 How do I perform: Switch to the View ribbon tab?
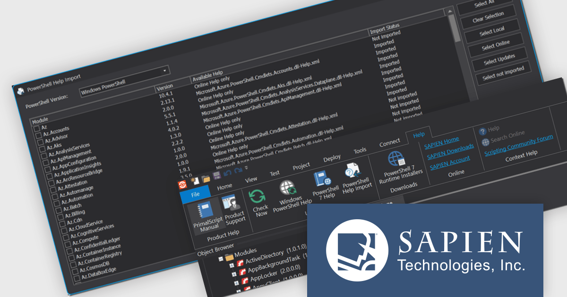pos(251,180)
